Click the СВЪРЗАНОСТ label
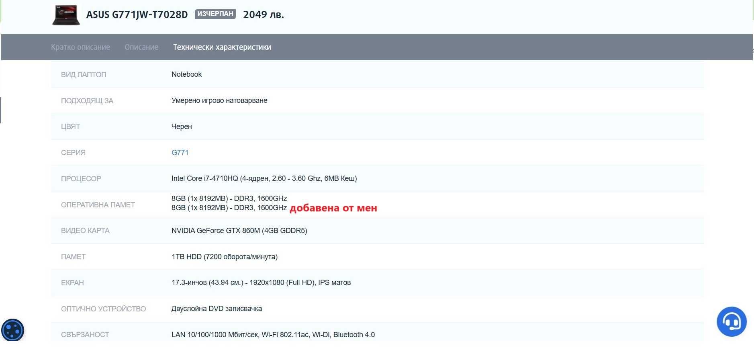Viewport: 754px width, 352px height. coord(85,335)
